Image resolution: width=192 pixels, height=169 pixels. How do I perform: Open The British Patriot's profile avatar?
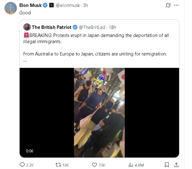point(27,27)
